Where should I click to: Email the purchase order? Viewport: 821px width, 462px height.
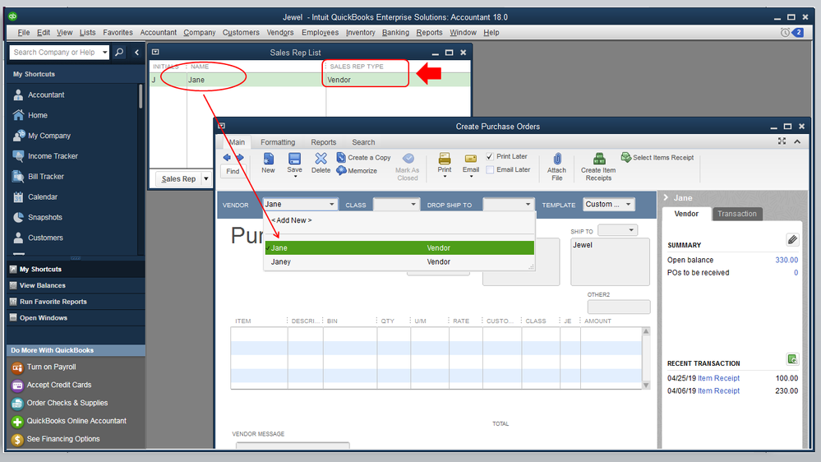(x=471, y=164)
